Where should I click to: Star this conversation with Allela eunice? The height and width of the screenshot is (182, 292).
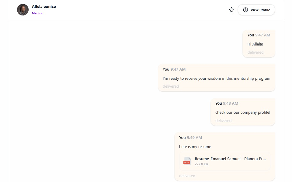point(231,10)
